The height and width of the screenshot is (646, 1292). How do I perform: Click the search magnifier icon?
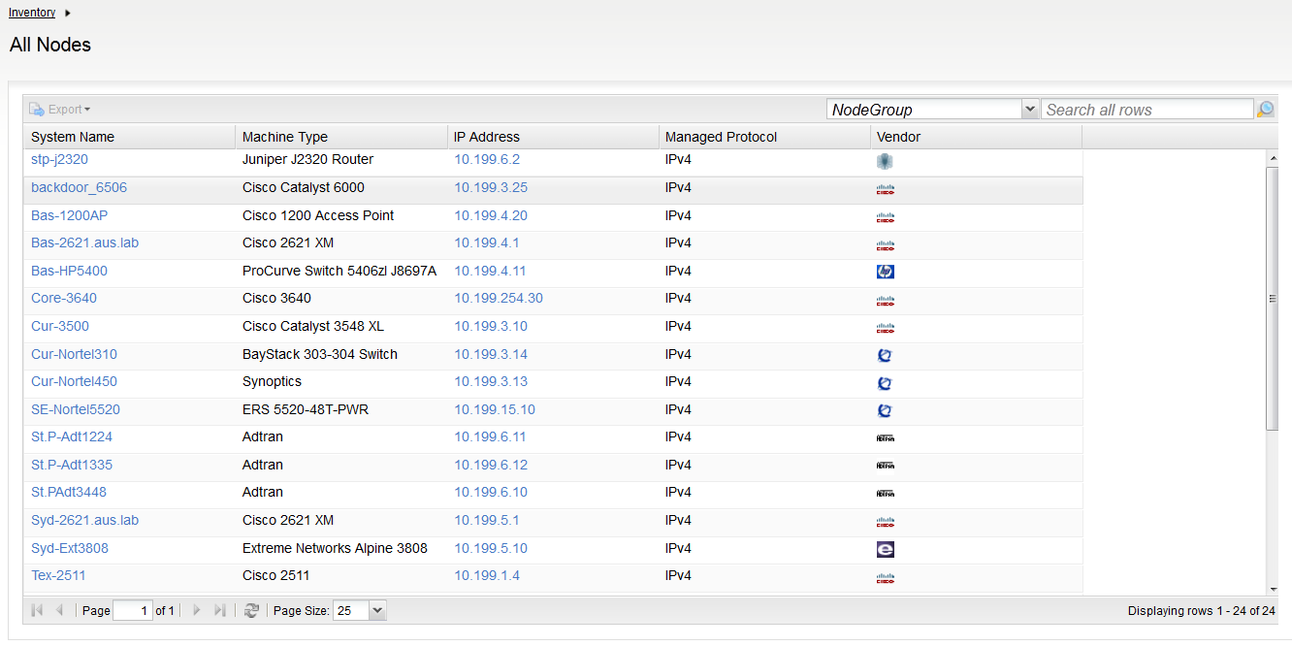pyautogui.click(x=1266, y=110)
